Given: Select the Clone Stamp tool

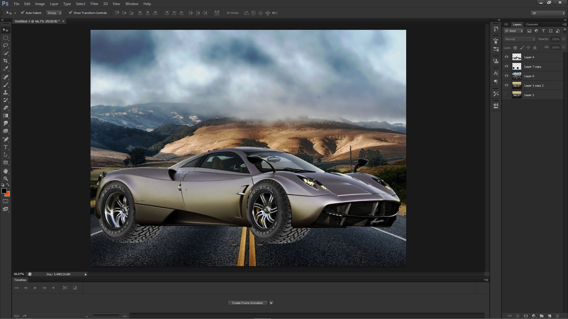Looking at the screenshot, I should click(x=6, y=92).
